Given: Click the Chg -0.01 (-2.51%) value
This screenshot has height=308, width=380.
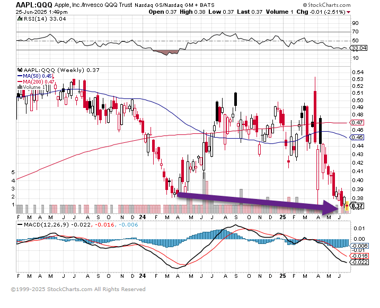Looking at the screenshot, I should click(x=321, y=12).
